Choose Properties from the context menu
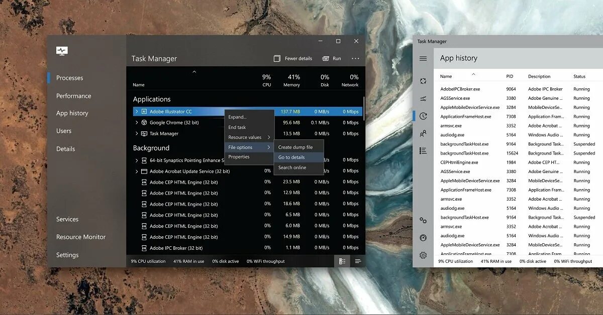Image resolution: width=603 pixels, height=315 pixels. coord(249,157)
